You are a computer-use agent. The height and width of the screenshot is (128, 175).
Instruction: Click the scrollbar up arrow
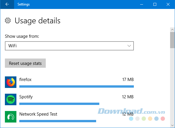[172, 30]
